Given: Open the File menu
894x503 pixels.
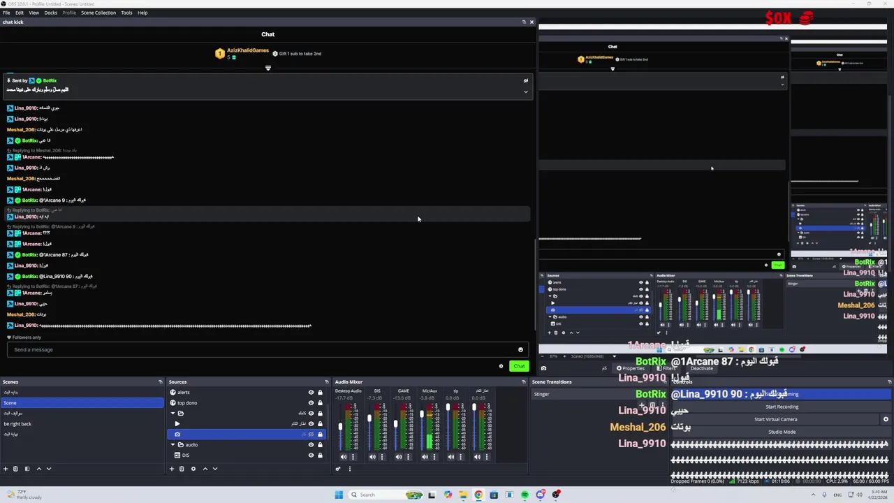Looking at the screenshot, I should (6, 13).
